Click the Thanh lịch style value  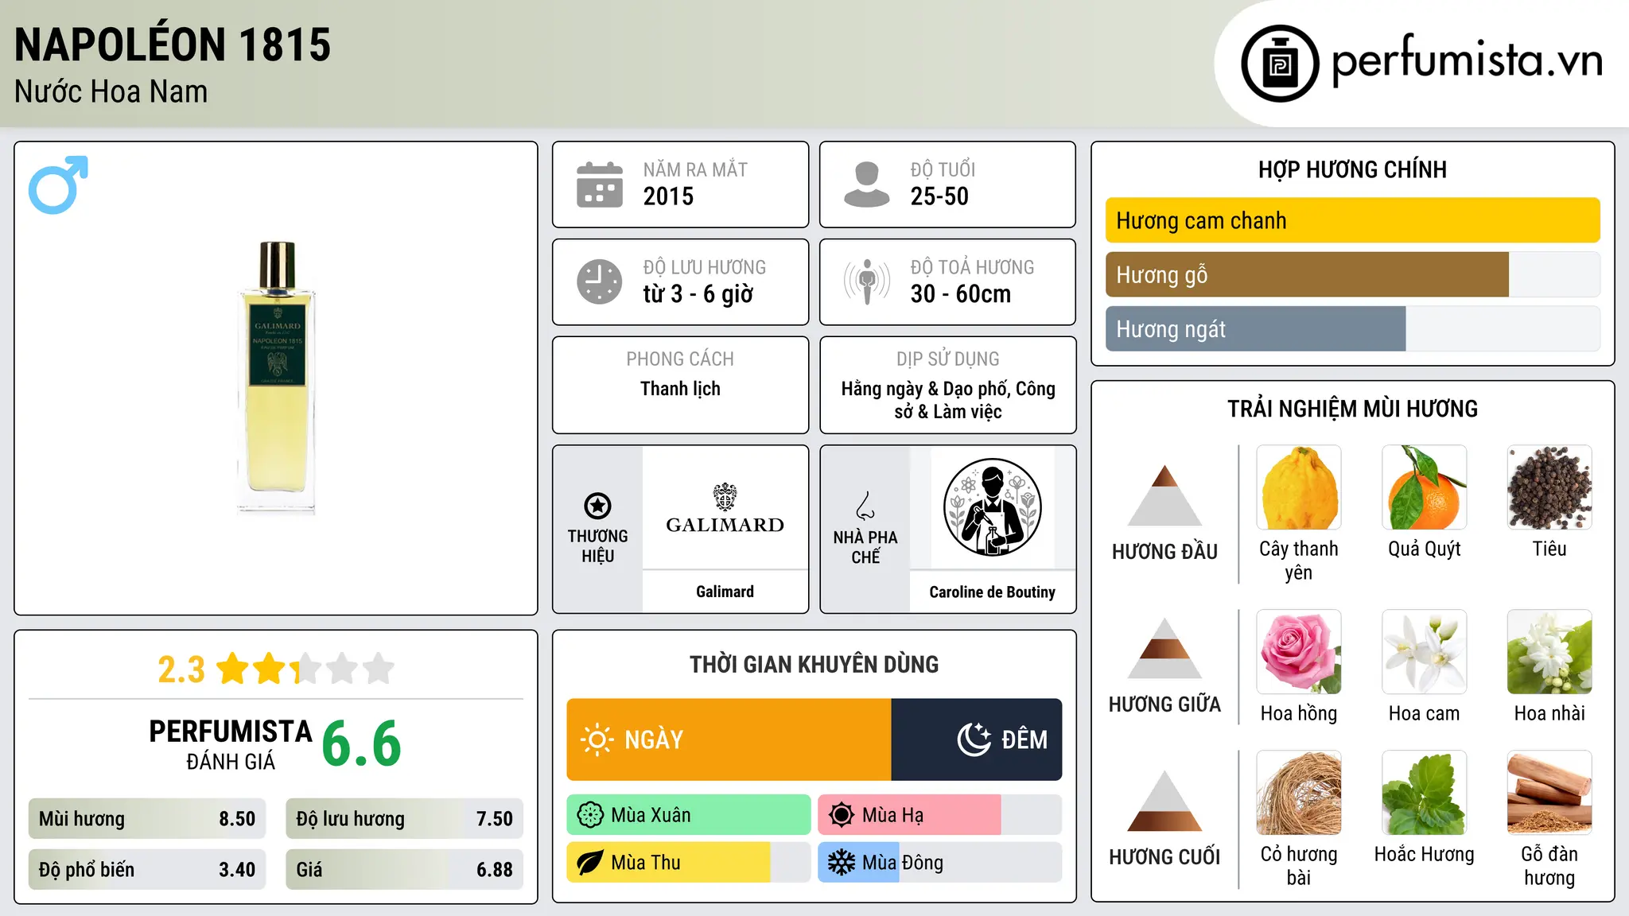click(680, 389)
